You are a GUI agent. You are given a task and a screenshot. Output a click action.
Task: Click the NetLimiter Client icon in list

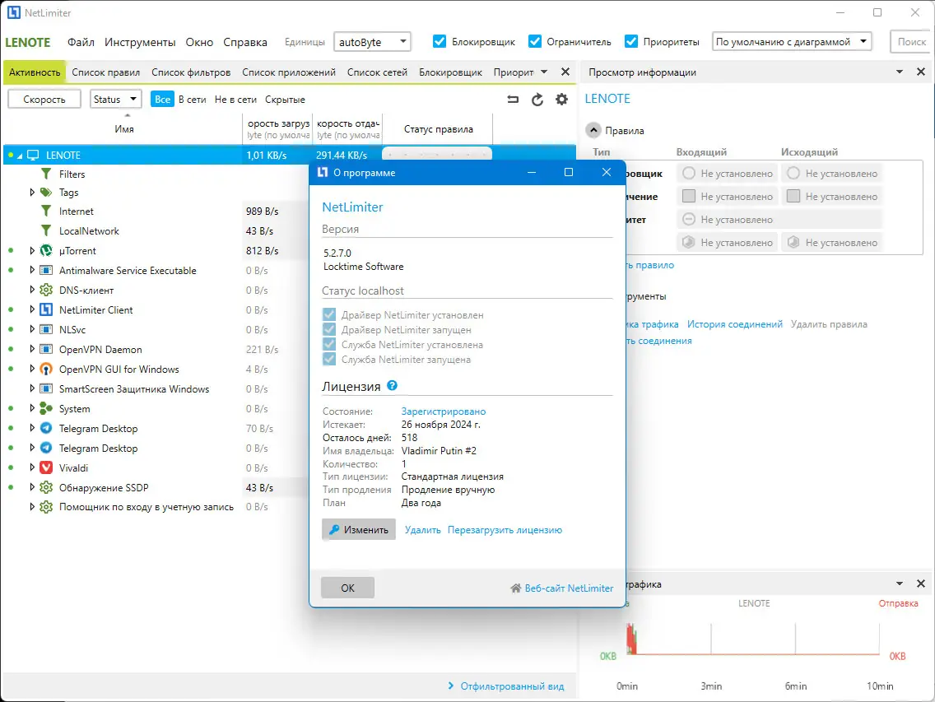(x=46, y=309)
